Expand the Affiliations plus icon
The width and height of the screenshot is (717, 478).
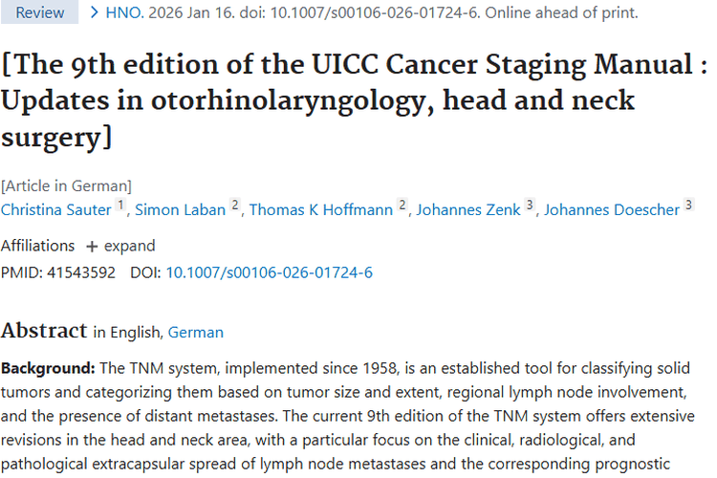[x=92, y=246]
